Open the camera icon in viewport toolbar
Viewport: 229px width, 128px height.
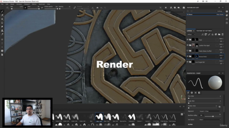(184, 7)
